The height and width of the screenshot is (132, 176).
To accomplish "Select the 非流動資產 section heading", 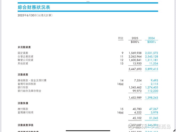I will (24, 47).
